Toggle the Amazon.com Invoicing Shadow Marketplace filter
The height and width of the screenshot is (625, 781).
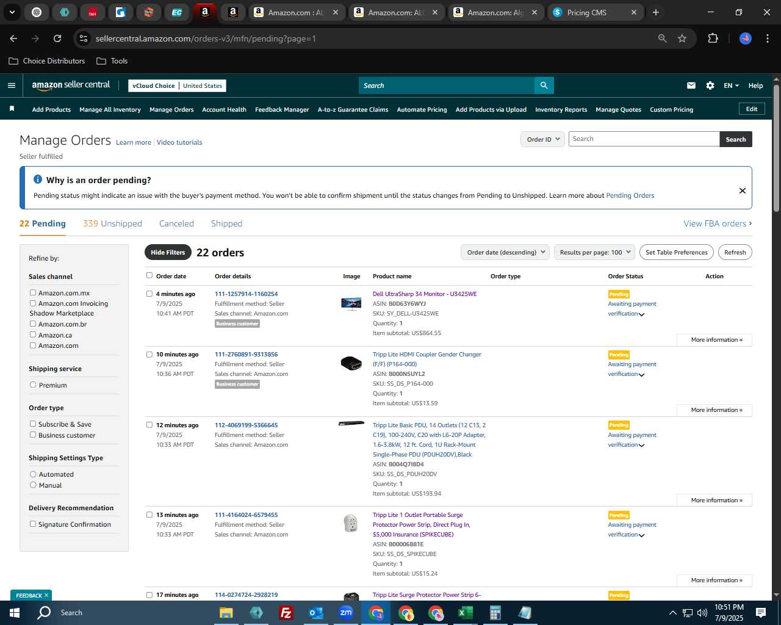click(x=33, y=303)
